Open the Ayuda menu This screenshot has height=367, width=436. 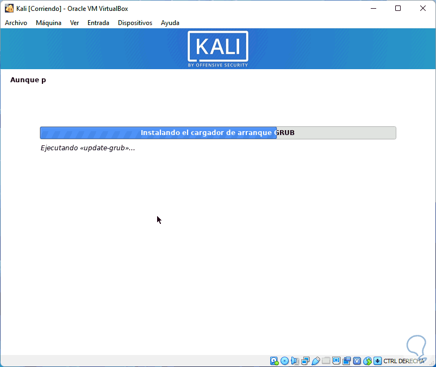170,23
